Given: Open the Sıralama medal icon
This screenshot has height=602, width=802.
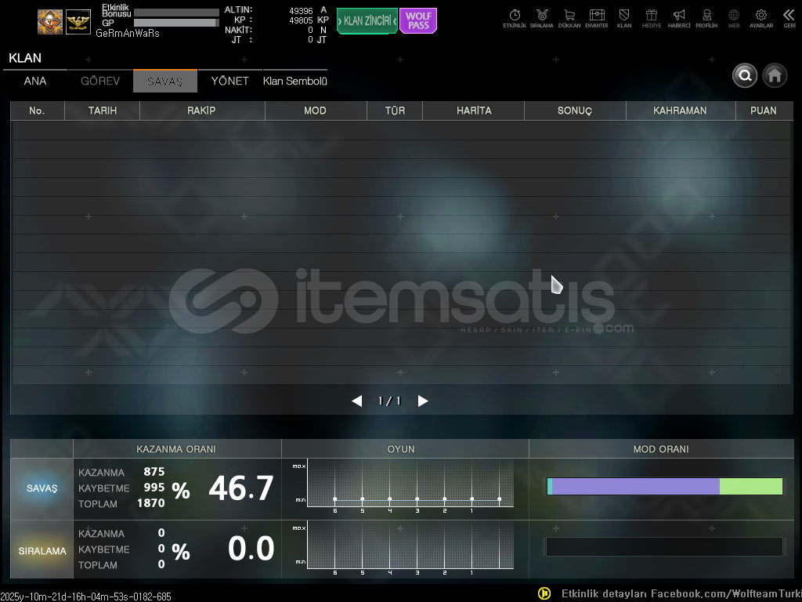Looking at the screenshot, I should click(541, 16).
